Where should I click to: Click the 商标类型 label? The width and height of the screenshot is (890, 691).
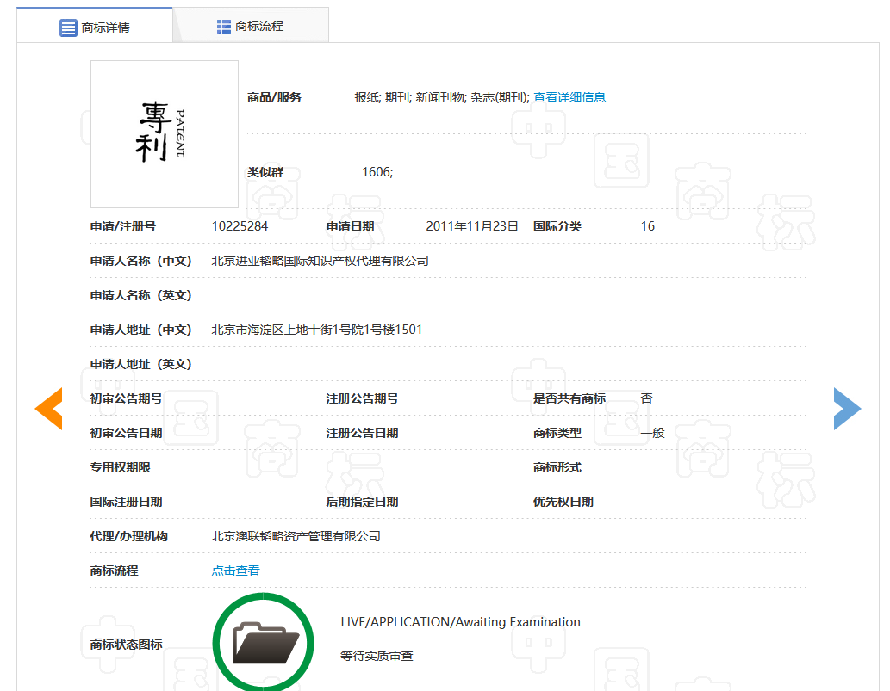(557, 434)
